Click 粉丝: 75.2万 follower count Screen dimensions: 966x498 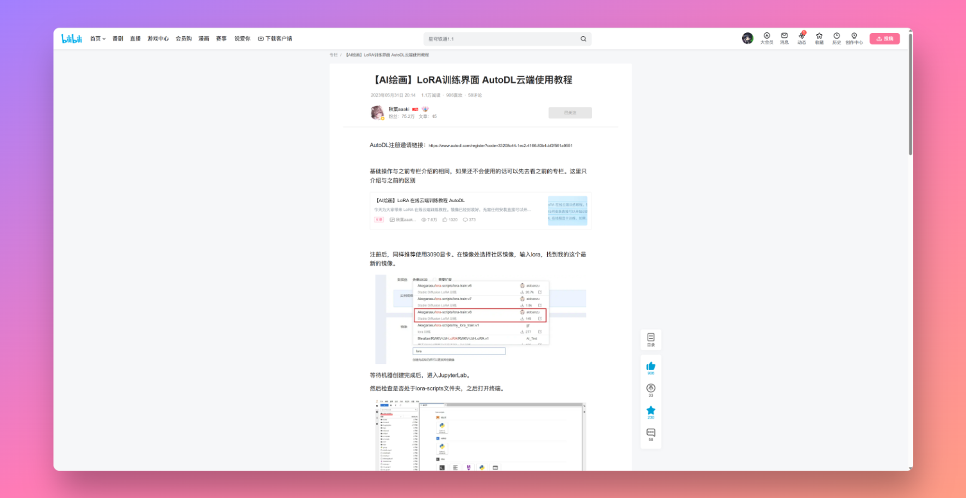click(x=401, y=116)
